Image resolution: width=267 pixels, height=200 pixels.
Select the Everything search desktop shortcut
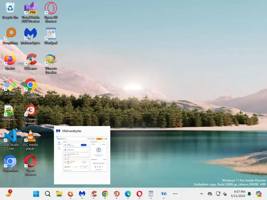point(10,36)
